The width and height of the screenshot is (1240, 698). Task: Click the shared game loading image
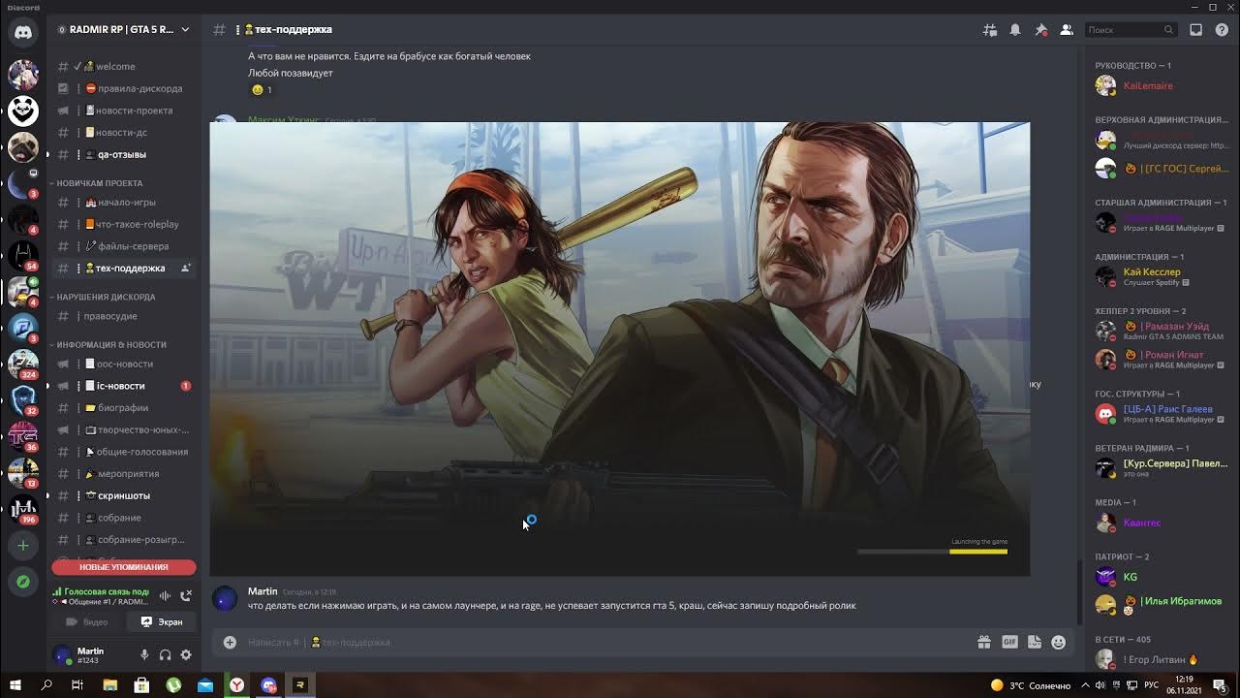(x=620, y=349)
